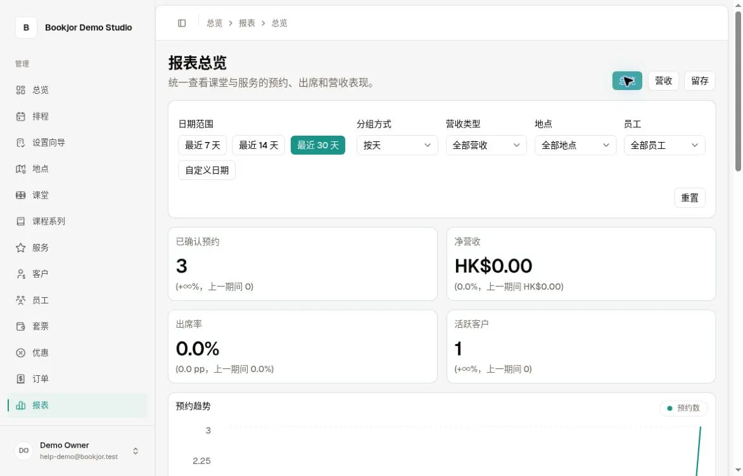Click the 净营收 value HK$0.00

point(493,266)
